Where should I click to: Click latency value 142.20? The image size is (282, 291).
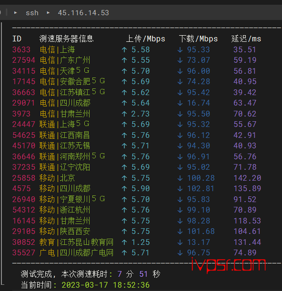[247, 178]
